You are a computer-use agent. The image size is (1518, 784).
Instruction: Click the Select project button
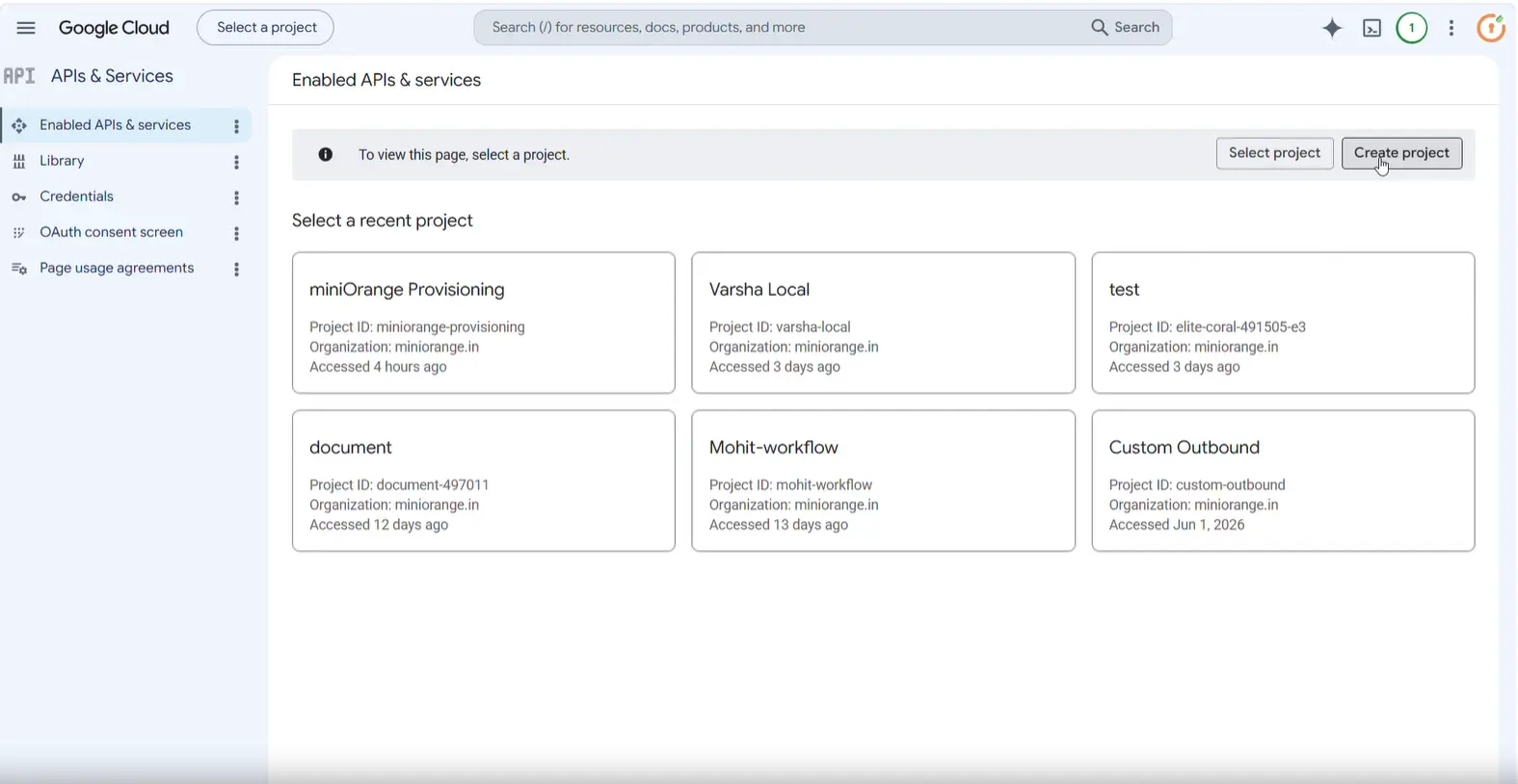[1274, 153]
